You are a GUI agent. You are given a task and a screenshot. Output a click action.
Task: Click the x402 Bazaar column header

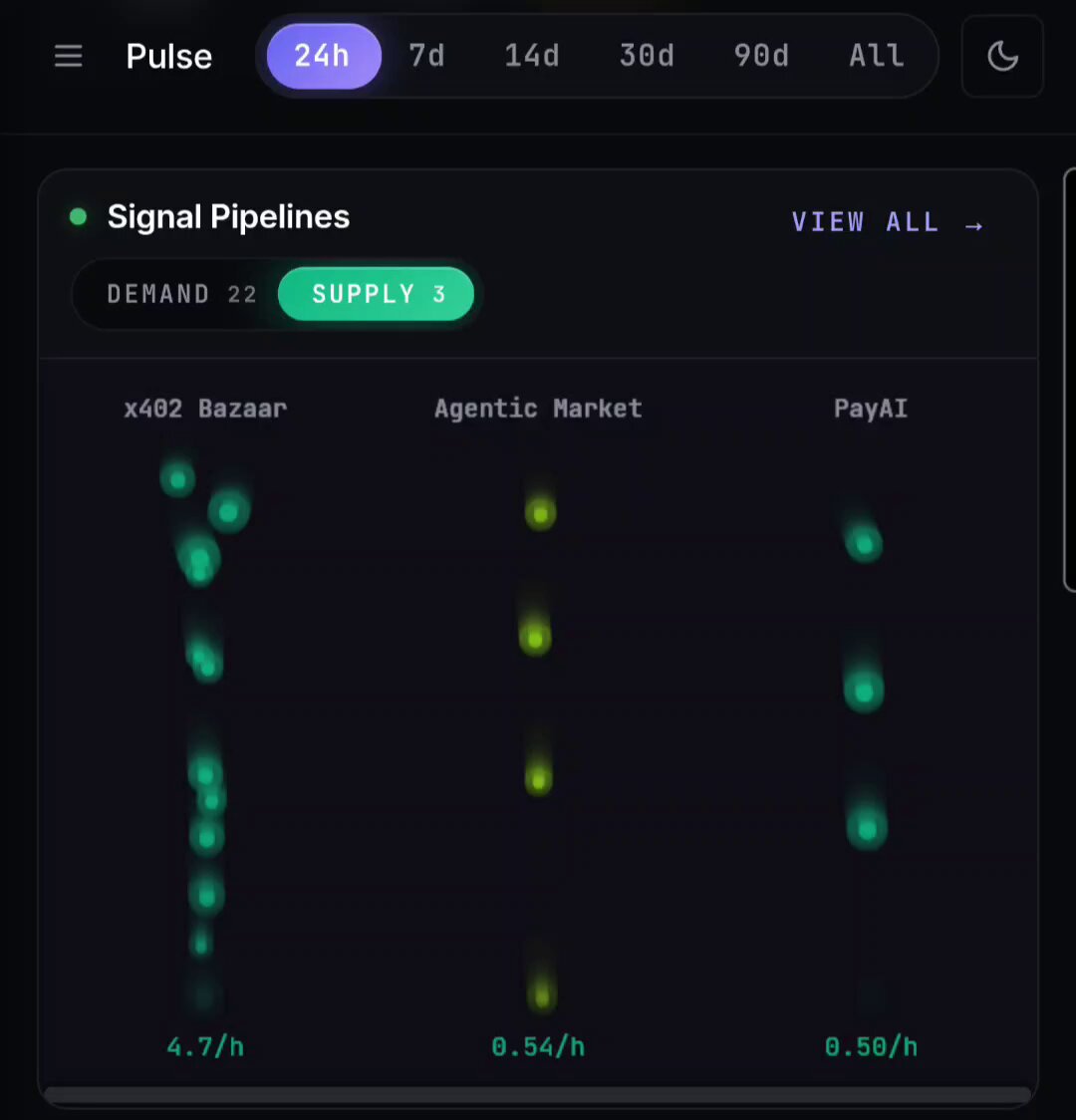[x=205, y=409]
